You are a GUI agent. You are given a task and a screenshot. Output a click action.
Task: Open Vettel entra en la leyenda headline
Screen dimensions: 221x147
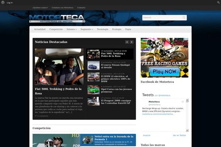[114, 138]
